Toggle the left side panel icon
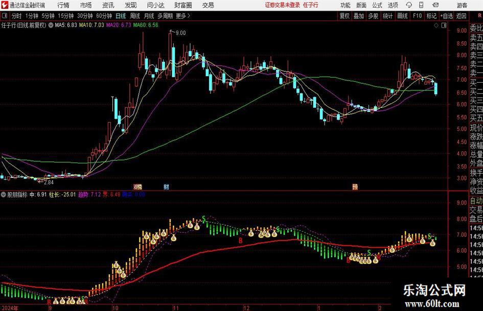Screen dimensions: 483x311 pos(4,16)
